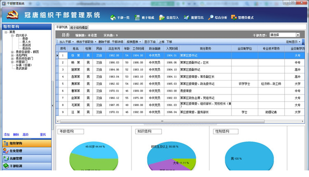309x177 pixels.
Task: Click 显示下级 in the grid toolbar
Action: (x=150, y=42)
